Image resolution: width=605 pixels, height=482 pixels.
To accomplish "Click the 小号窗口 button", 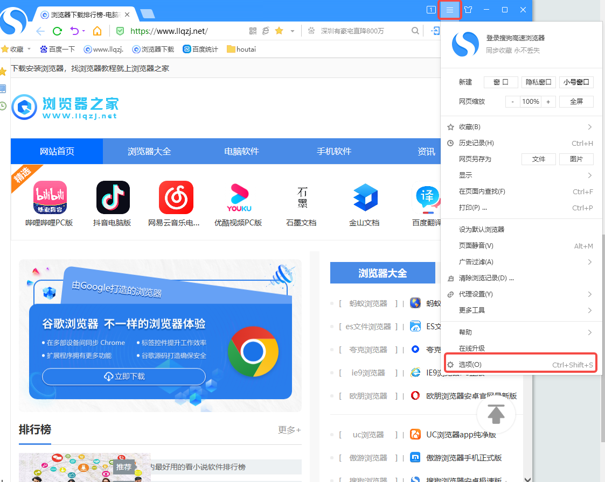I will coord(576,82).
